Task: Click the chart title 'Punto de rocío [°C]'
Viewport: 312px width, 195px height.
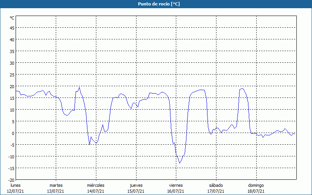Action: click(159, 4)
